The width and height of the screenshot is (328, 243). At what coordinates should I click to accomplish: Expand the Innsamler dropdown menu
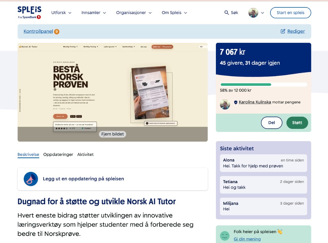pos(93,13)
